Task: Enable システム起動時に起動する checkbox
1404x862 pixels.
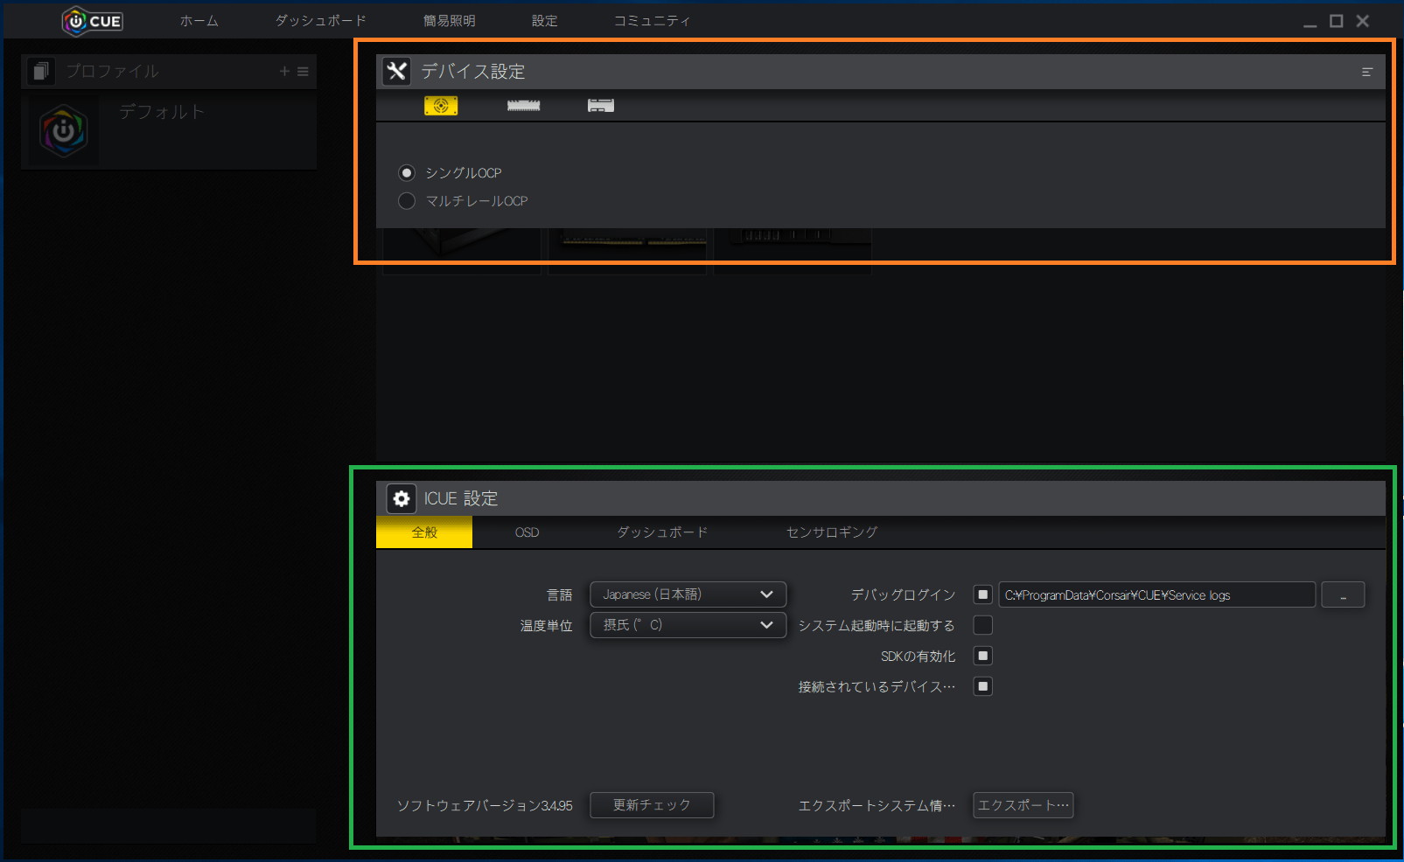Action: (x=983, y=625)
